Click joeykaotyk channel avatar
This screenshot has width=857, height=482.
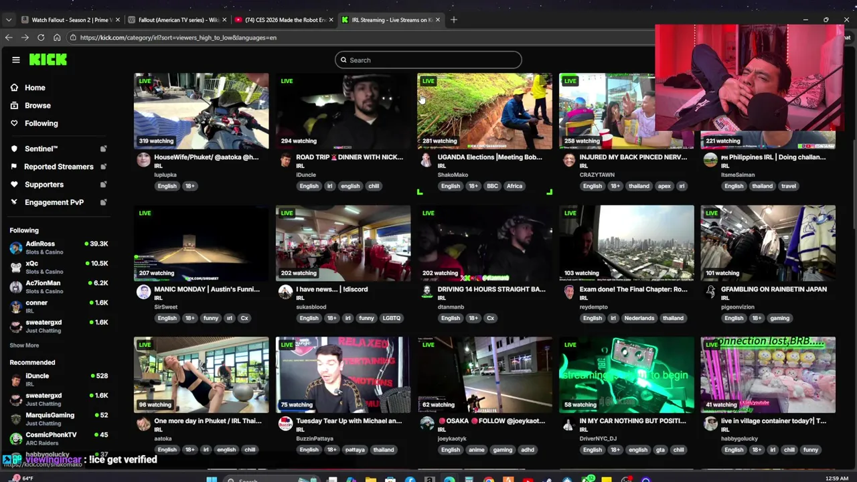point(426,423)
